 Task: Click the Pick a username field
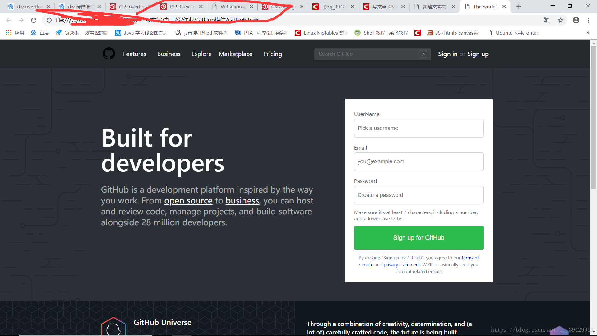point(419,128)
